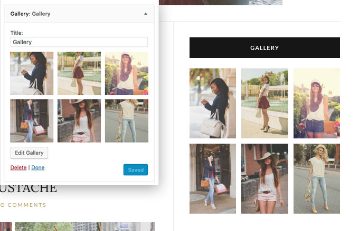The width and height of the screenshot is (359, 231).
Task: Open preview photo of woman by fountain
Action: pos(264,104)
